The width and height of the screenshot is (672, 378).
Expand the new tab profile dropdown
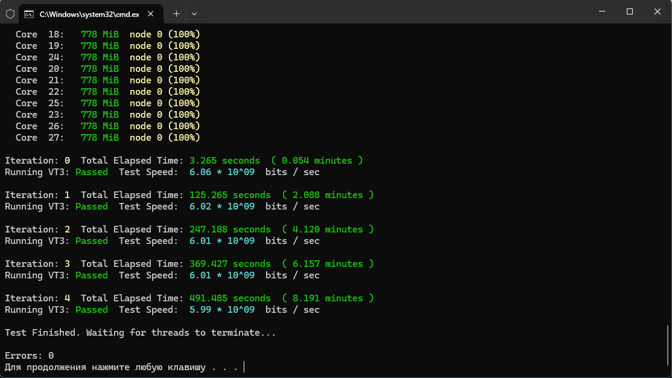(194, 14)
